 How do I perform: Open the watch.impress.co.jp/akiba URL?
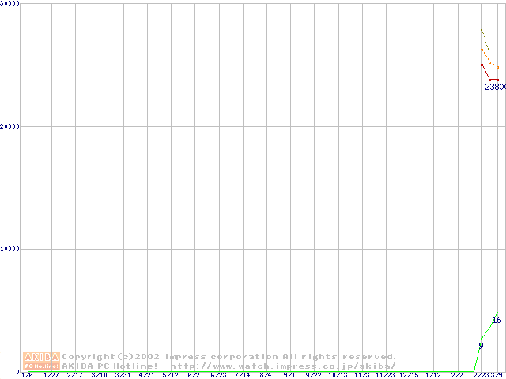(x=283, y=366)
